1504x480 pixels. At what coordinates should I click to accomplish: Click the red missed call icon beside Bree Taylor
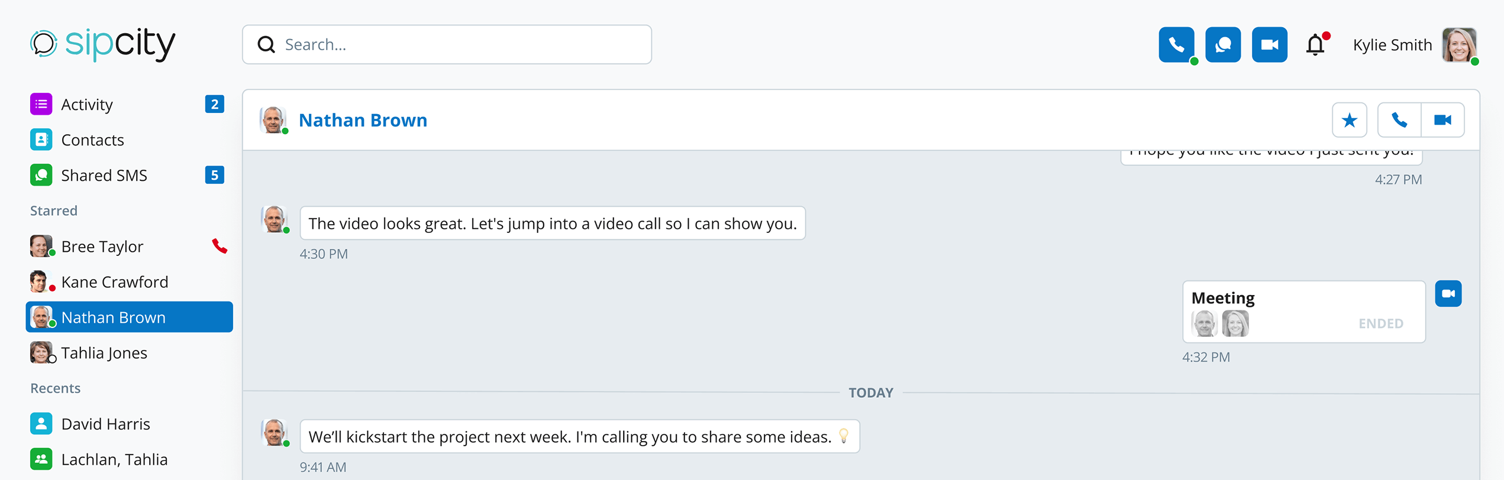coord(220,246)
